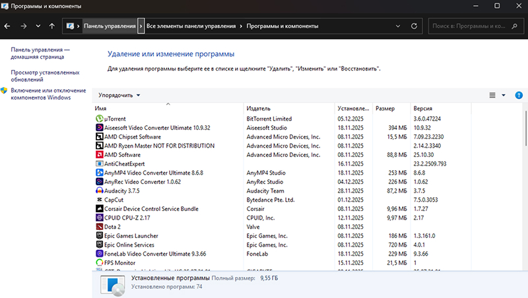Viewport: 528px width, 298px height.
Task: Click the blue help question mark icon
Action: (519, 95)
